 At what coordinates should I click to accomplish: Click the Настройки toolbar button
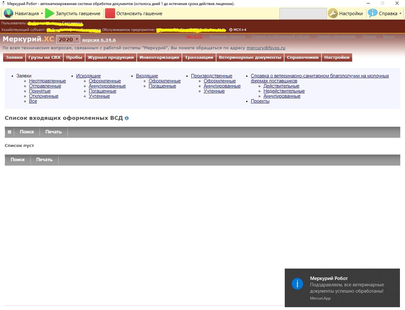[x=346, y=13]
